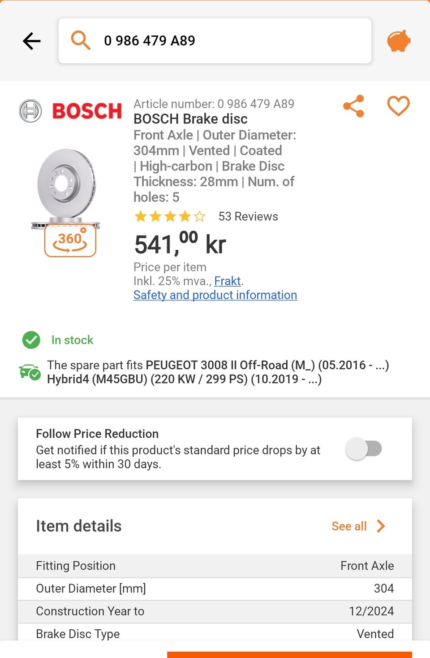Click the search field with article number
Screen dimensions: 430x658
tap(224, 41)
